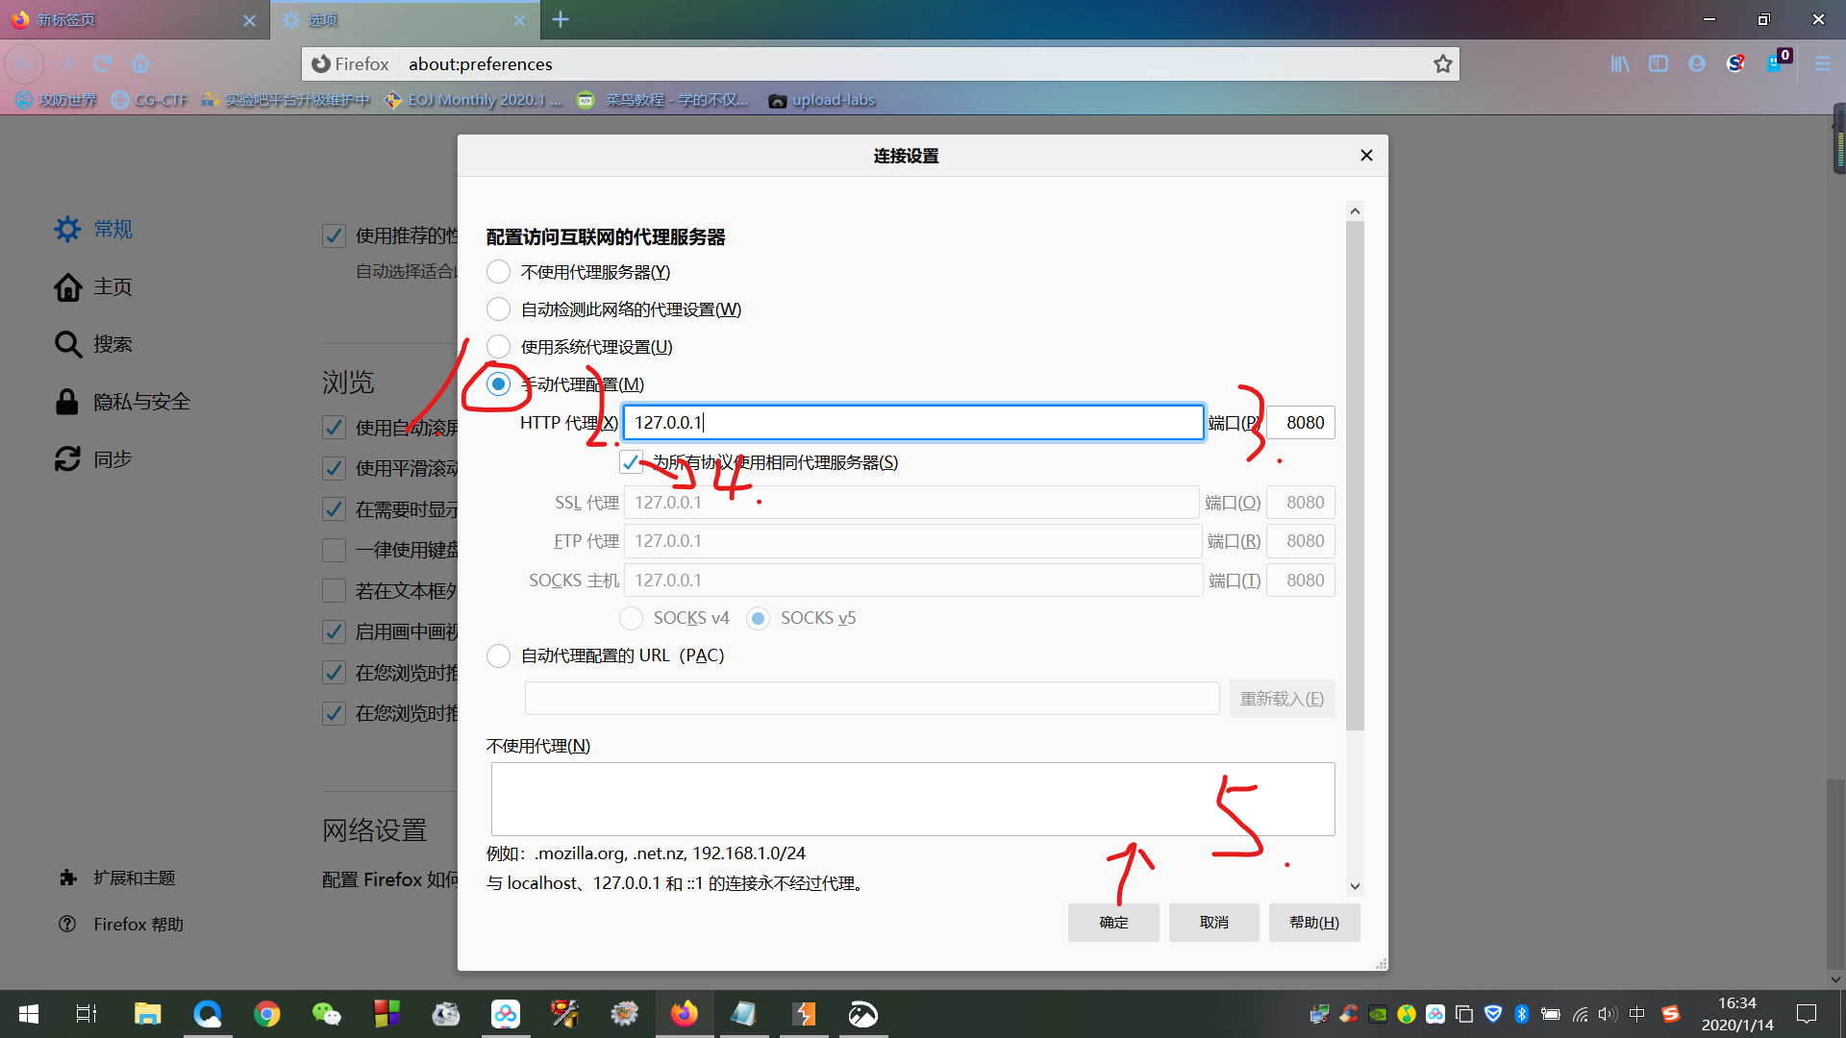Open WeChat from the taskbar
The image size is (1846, 1038).
[326, 1014]
